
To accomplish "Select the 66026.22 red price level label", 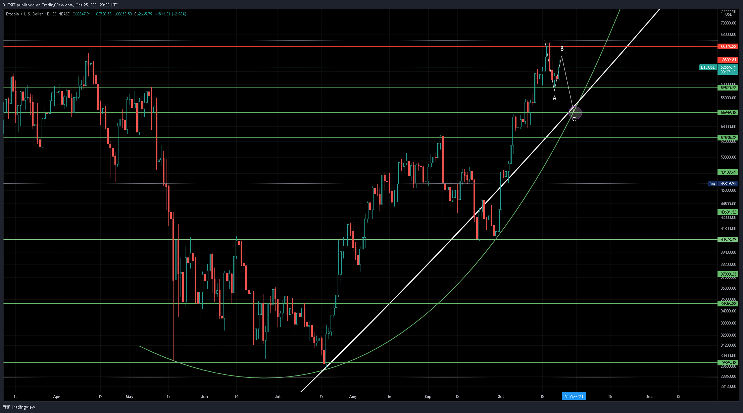I will point(728,47).
